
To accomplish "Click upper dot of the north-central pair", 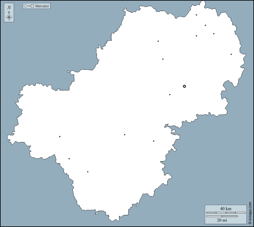I will point(158,41).
